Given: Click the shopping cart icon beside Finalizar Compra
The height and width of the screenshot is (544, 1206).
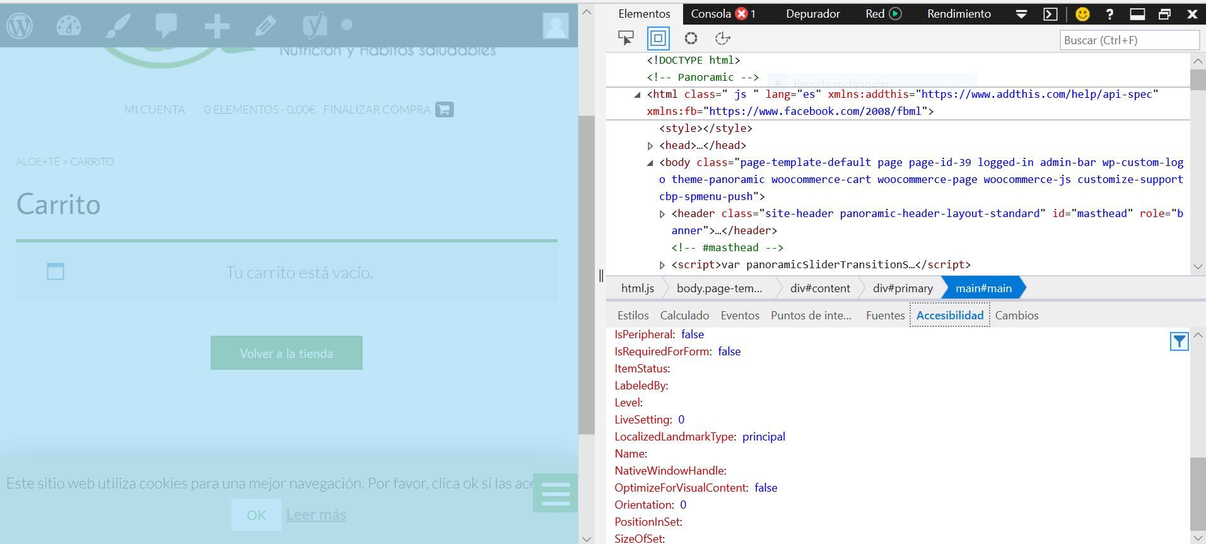Looking at the screenshot, I should click(x=444, y=109).
